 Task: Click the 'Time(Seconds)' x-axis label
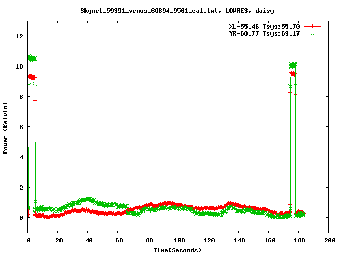177,250
